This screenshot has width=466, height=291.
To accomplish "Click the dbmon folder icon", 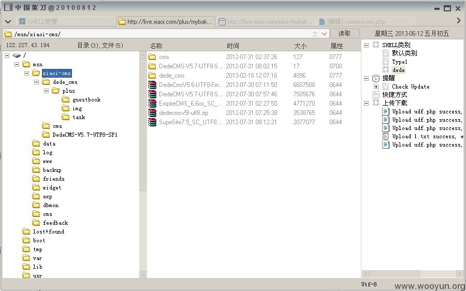I will click(36, 205).
